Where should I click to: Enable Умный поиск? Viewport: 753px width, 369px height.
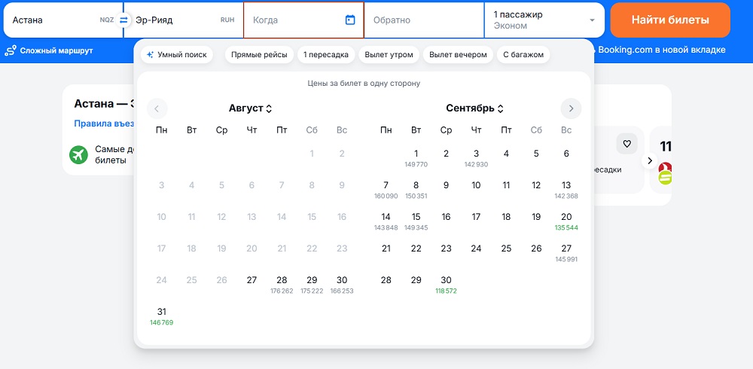(x=177, y=55)
